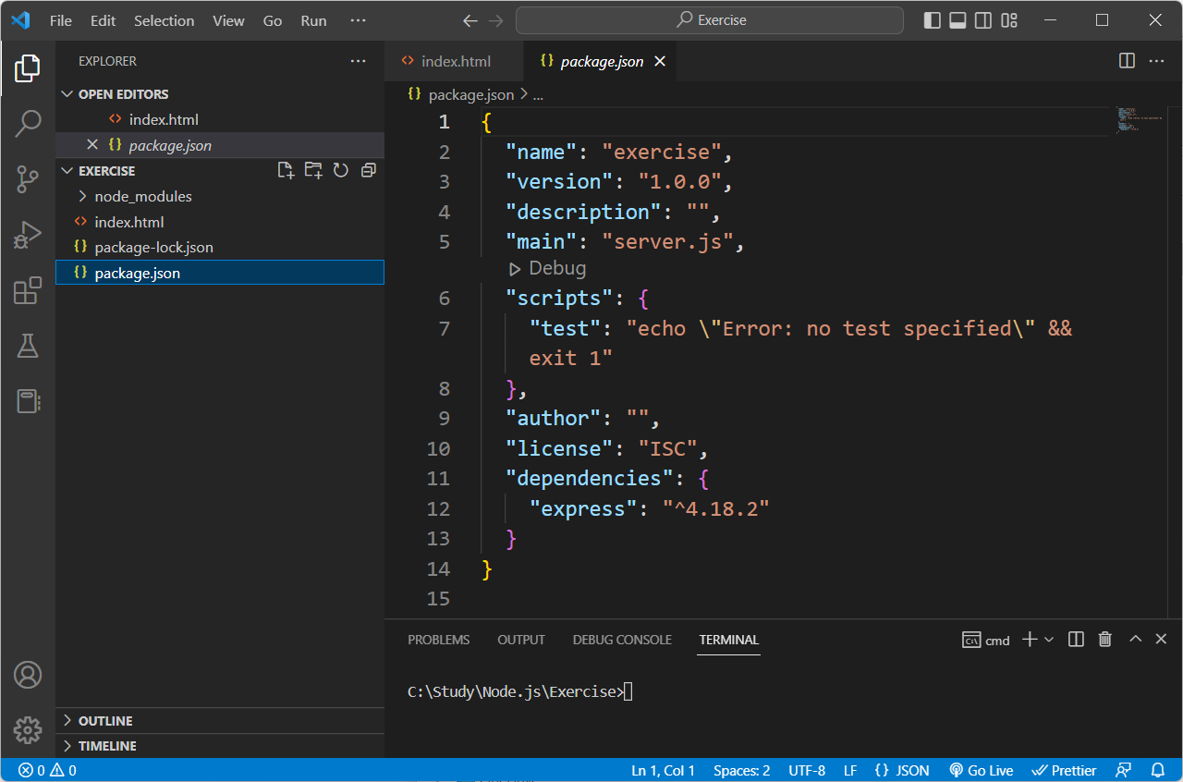The height and width of the screenshot is (782, 1183).
Task: Switch to the Output panel tab
Action: (521, 640)
